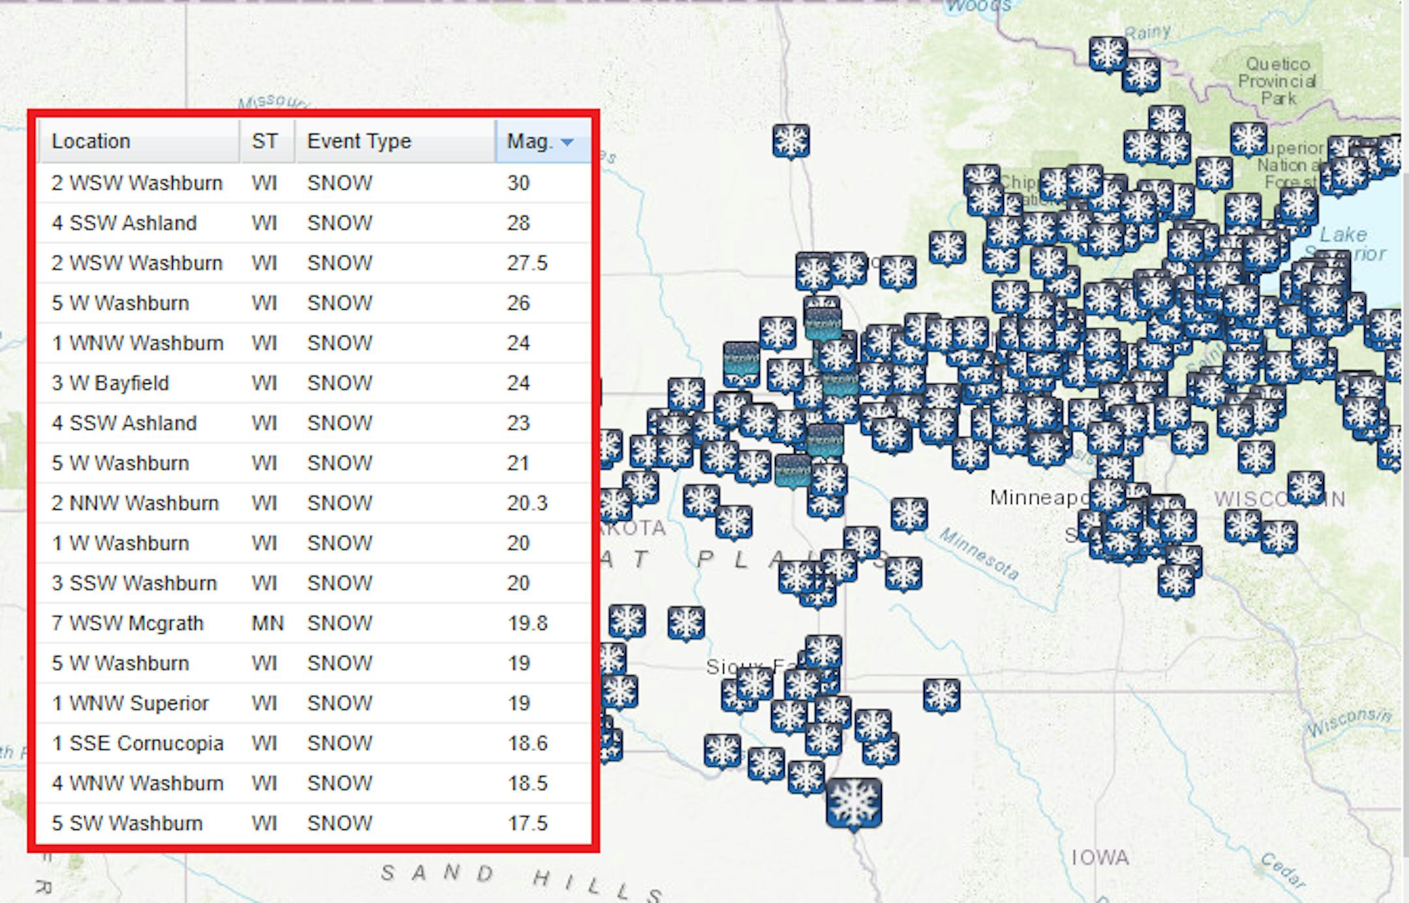The height and width of the screenshot is (903, 1409).
Task: Sort by ST column header
Action: [265, 141]
